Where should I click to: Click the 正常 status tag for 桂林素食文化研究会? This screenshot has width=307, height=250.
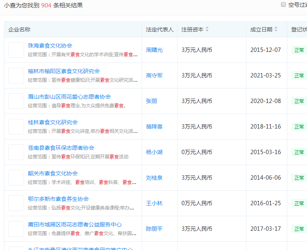(x=299, y=127)
